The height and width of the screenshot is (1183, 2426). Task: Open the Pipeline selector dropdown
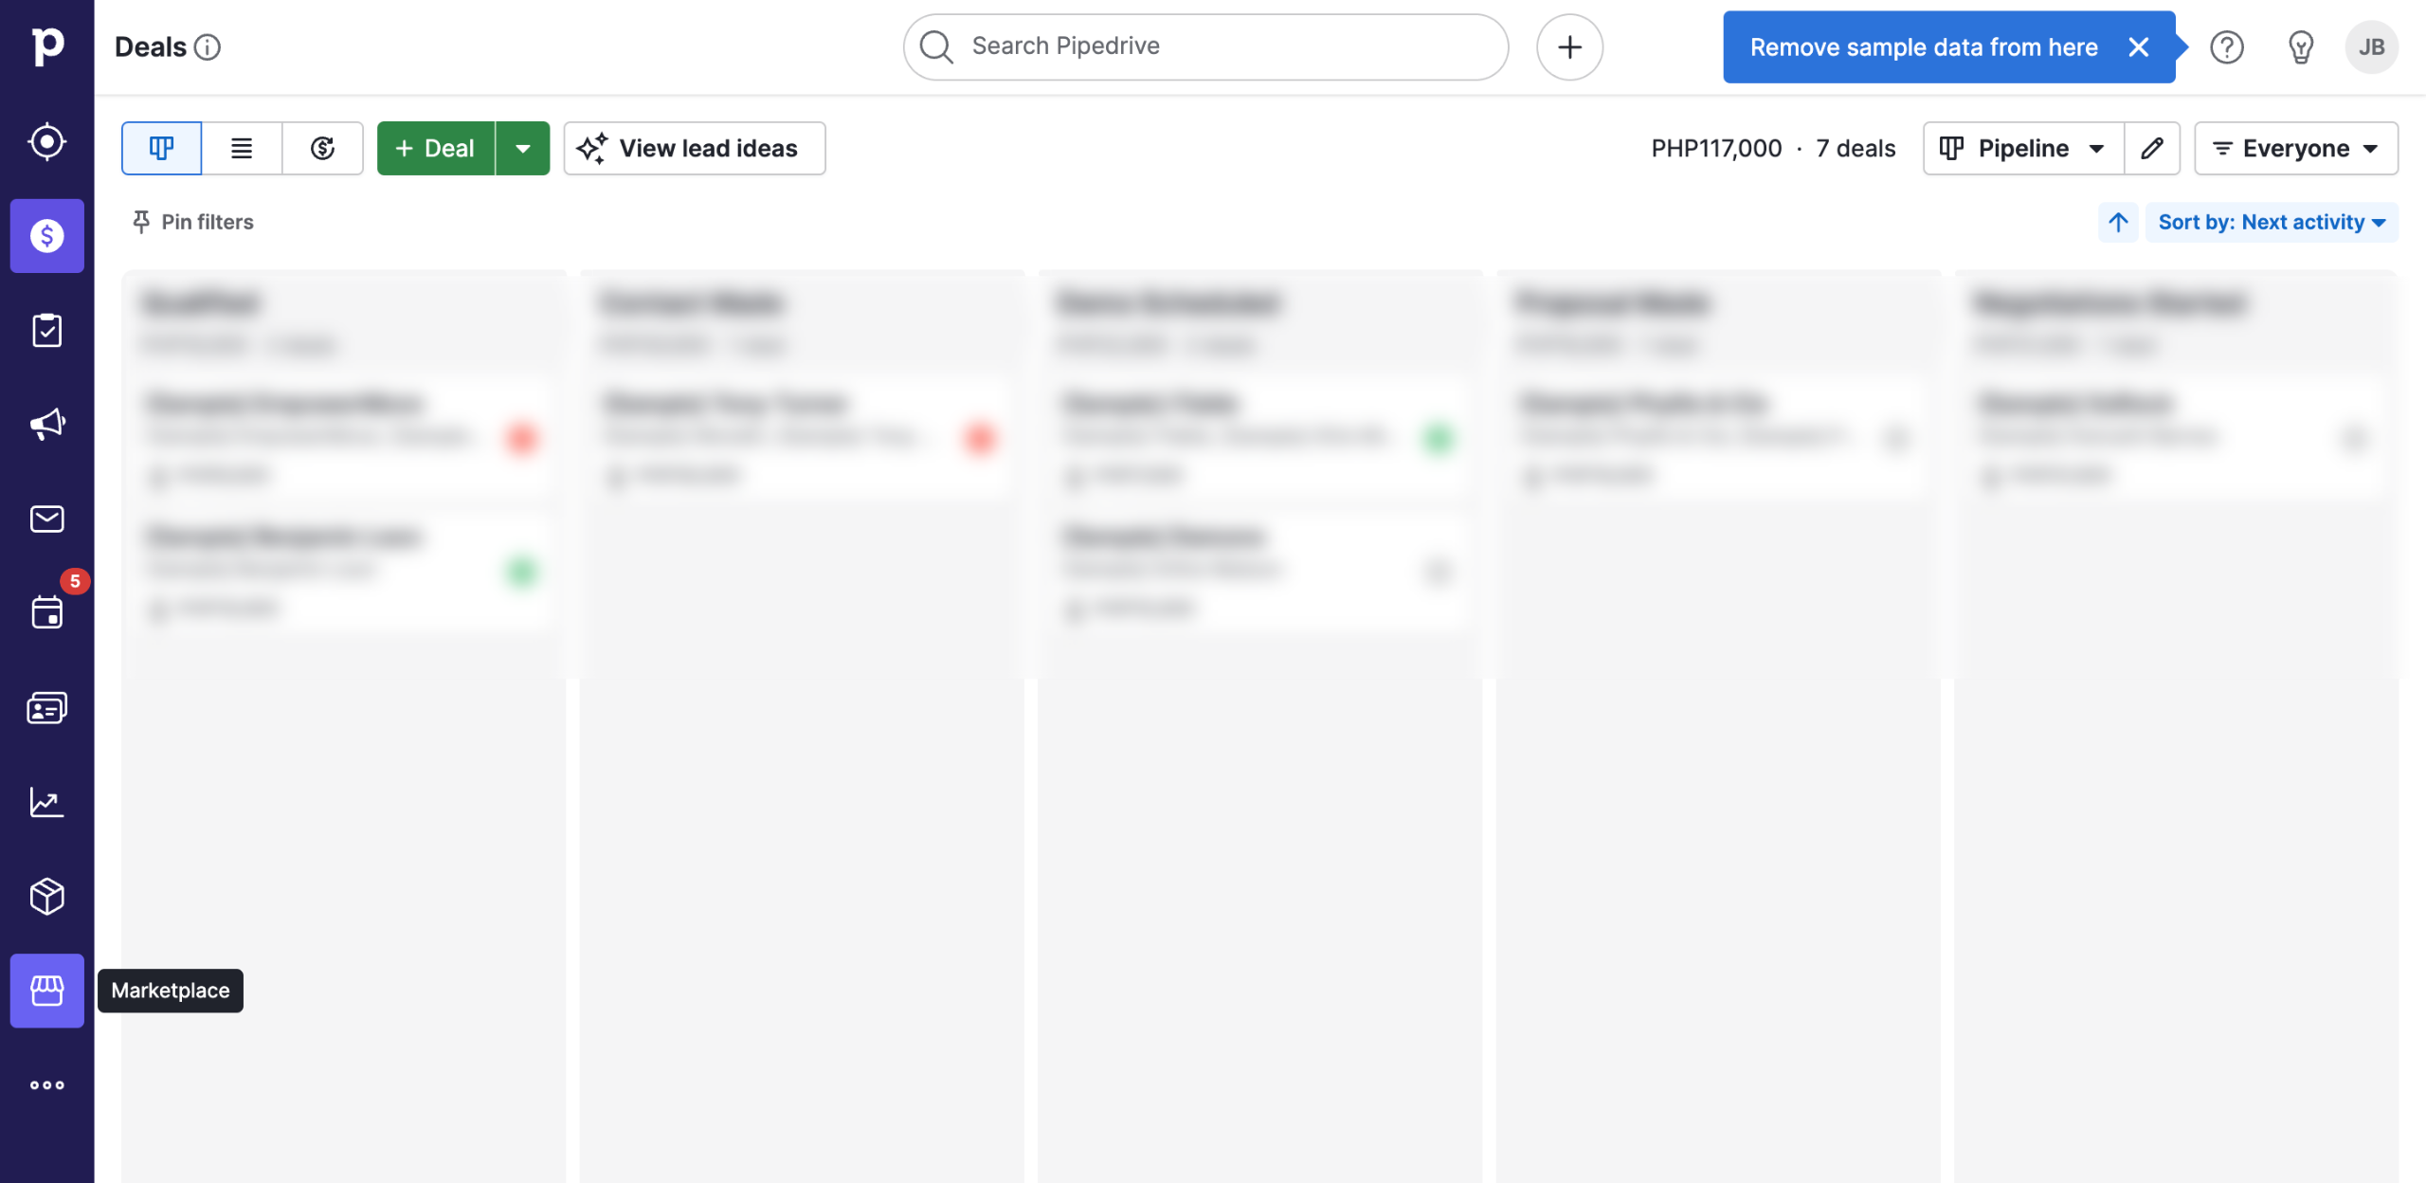pos(2022,148)
